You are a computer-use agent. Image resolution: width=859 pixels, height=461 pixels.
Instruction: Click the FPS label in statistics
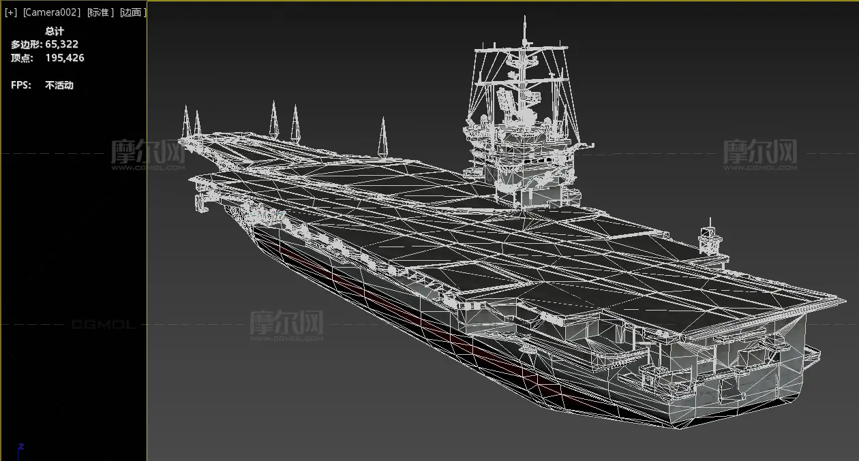(x=20, y=85)
